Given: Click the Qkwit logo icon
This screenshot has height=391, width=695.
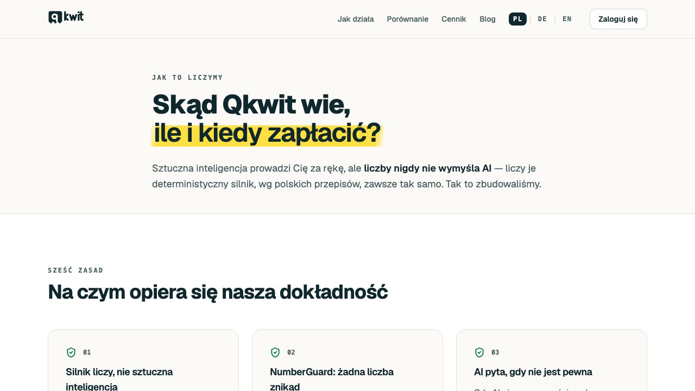Looking at the screenshot, I should (x=66, y=17).
